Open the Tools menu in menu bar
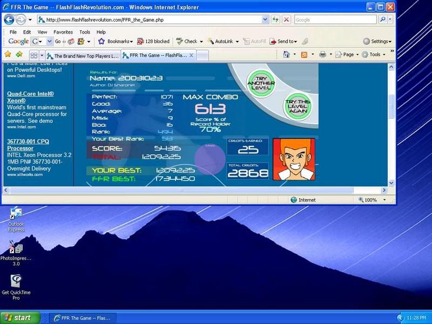Viewport: 432px width, 324px height. coord(85,32)
